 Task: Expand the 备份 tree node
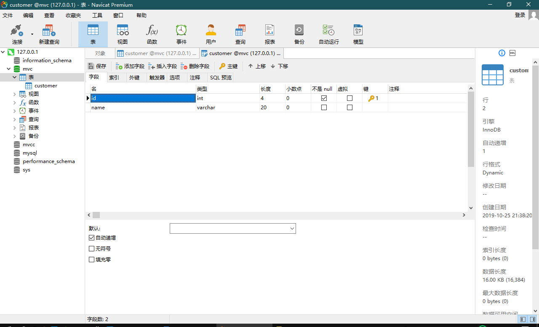[x=15, y=136]
